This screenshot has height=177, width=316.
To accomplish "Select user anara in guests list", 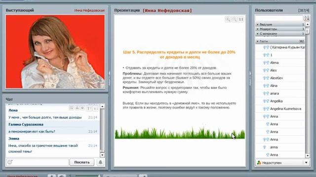I will [x=275, y=93].
